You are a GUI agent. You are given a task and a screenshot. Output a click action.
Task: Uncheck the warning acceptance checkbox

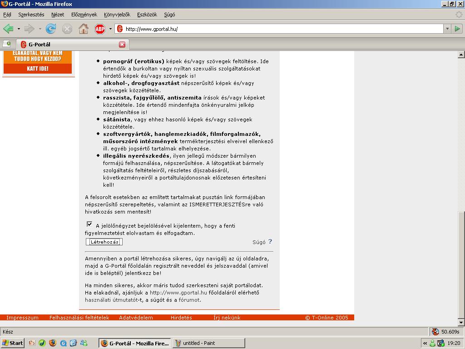coord(89,224)
